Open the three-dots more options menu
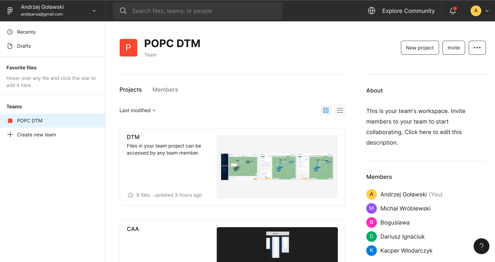Viewport: 495px width, 262px height. (x=477, y=48)
